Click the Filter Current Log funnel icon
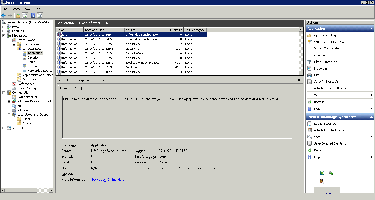375x200 pixels. coord(310,62)
